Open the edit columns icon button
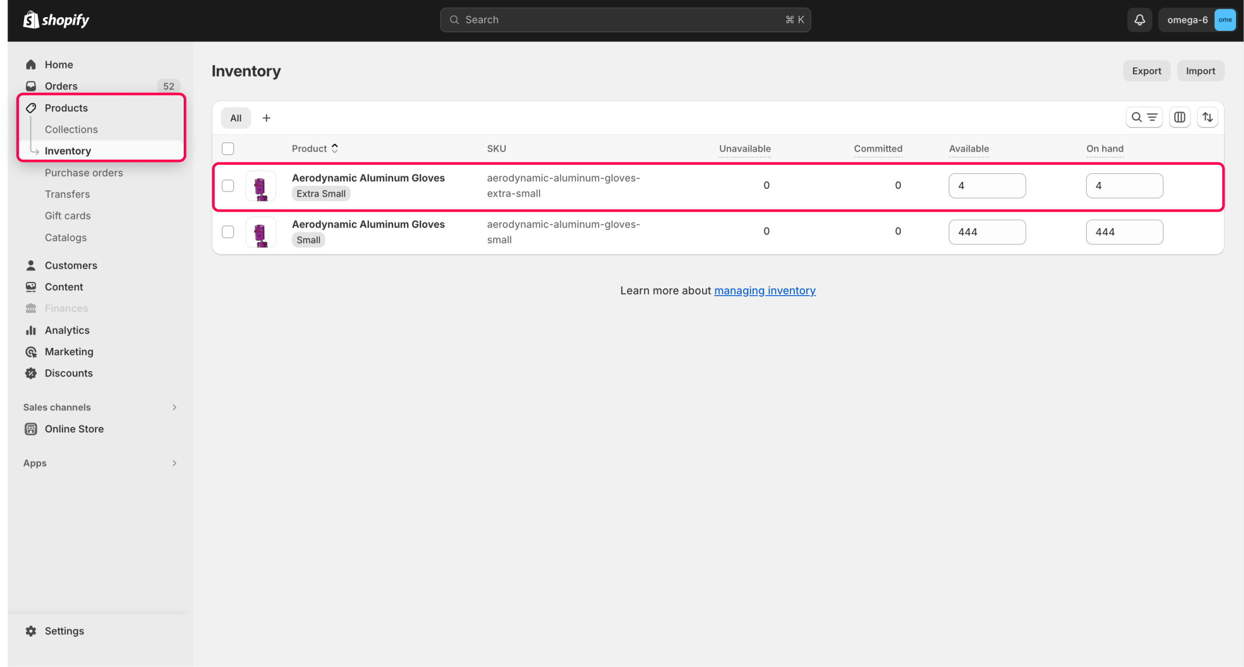This screenshot has height=667, width=1244. [x=1179, y=117]
